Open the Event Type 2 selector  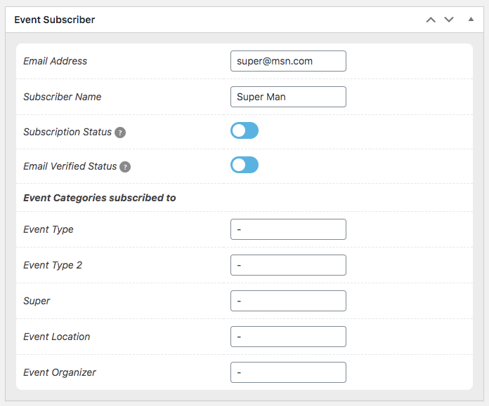click(x=288, y=265)
